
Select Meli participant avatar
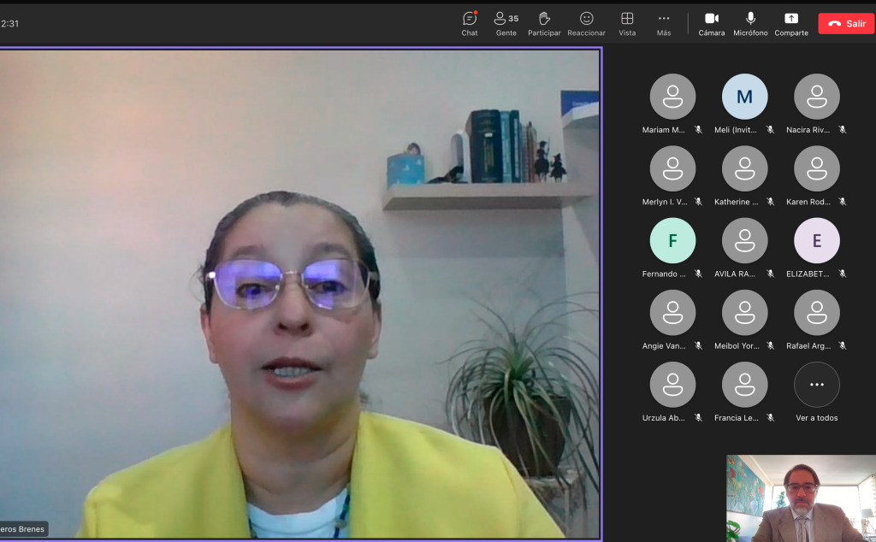coord(744,97)
